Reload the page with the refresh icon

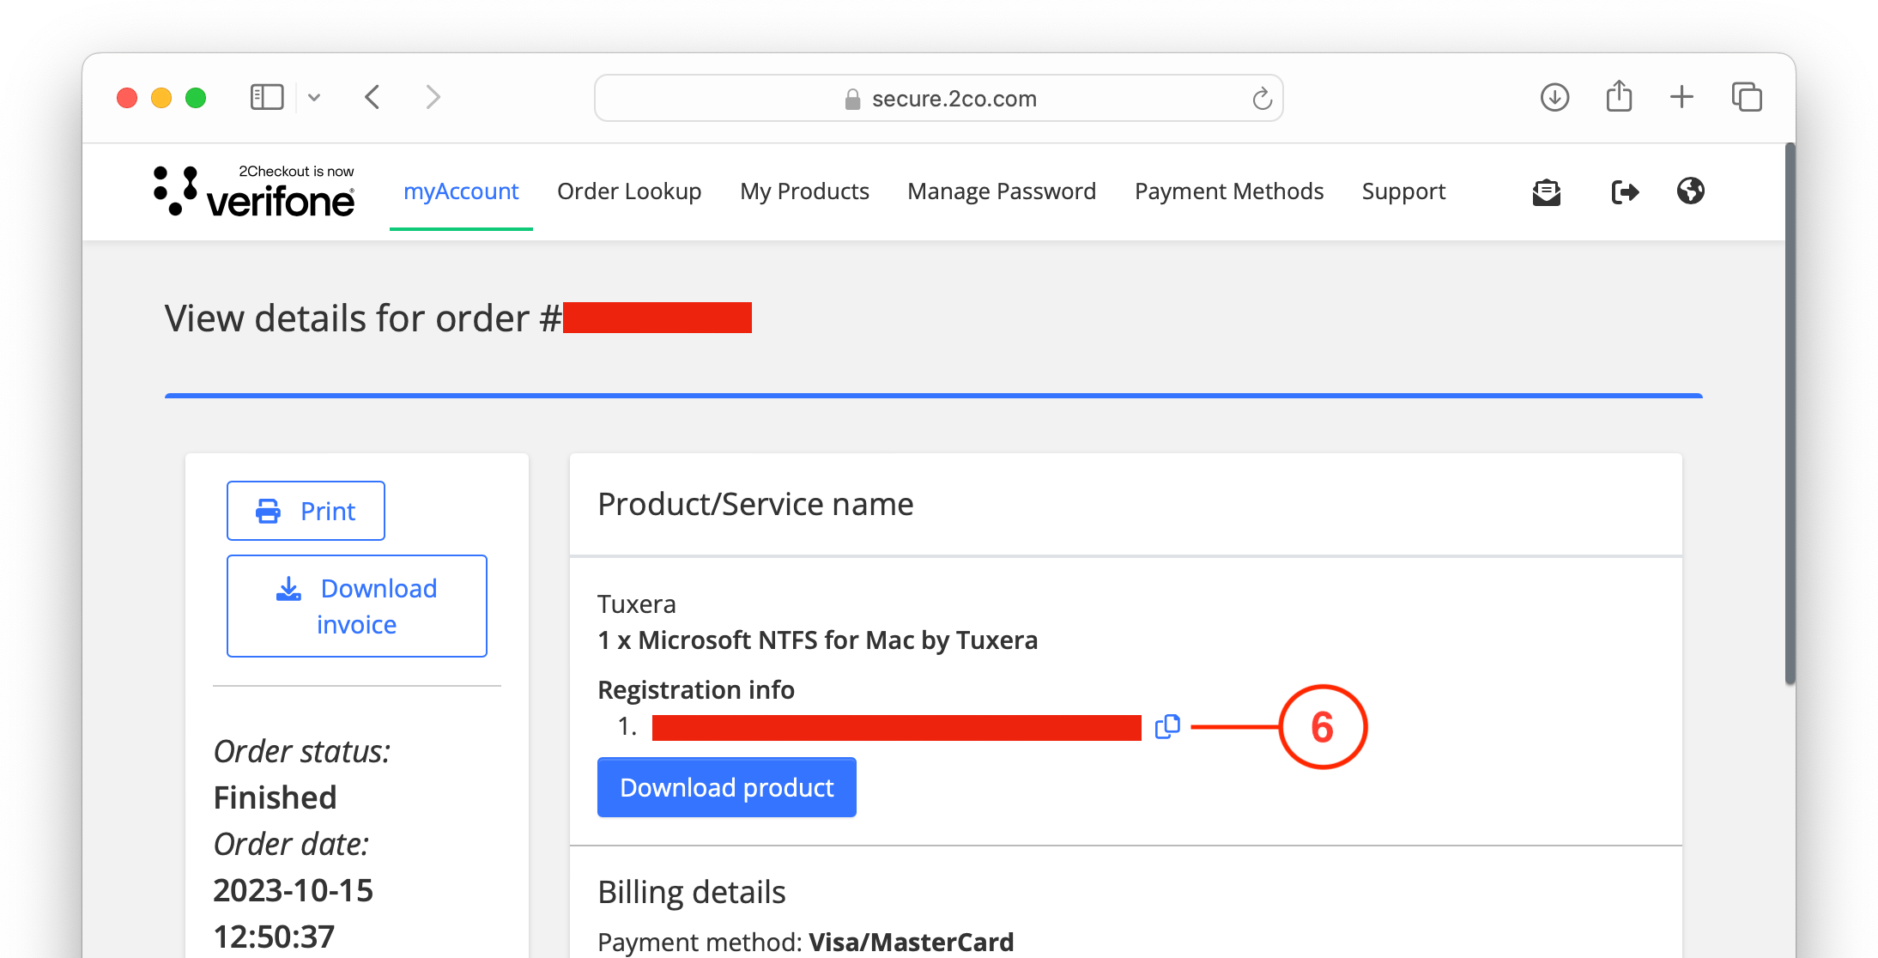(1261, 99)
